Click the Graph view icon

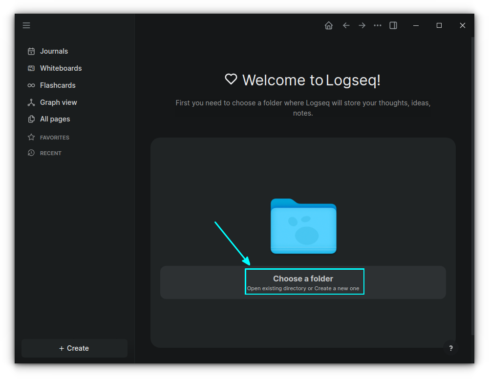tap(31, 102)
